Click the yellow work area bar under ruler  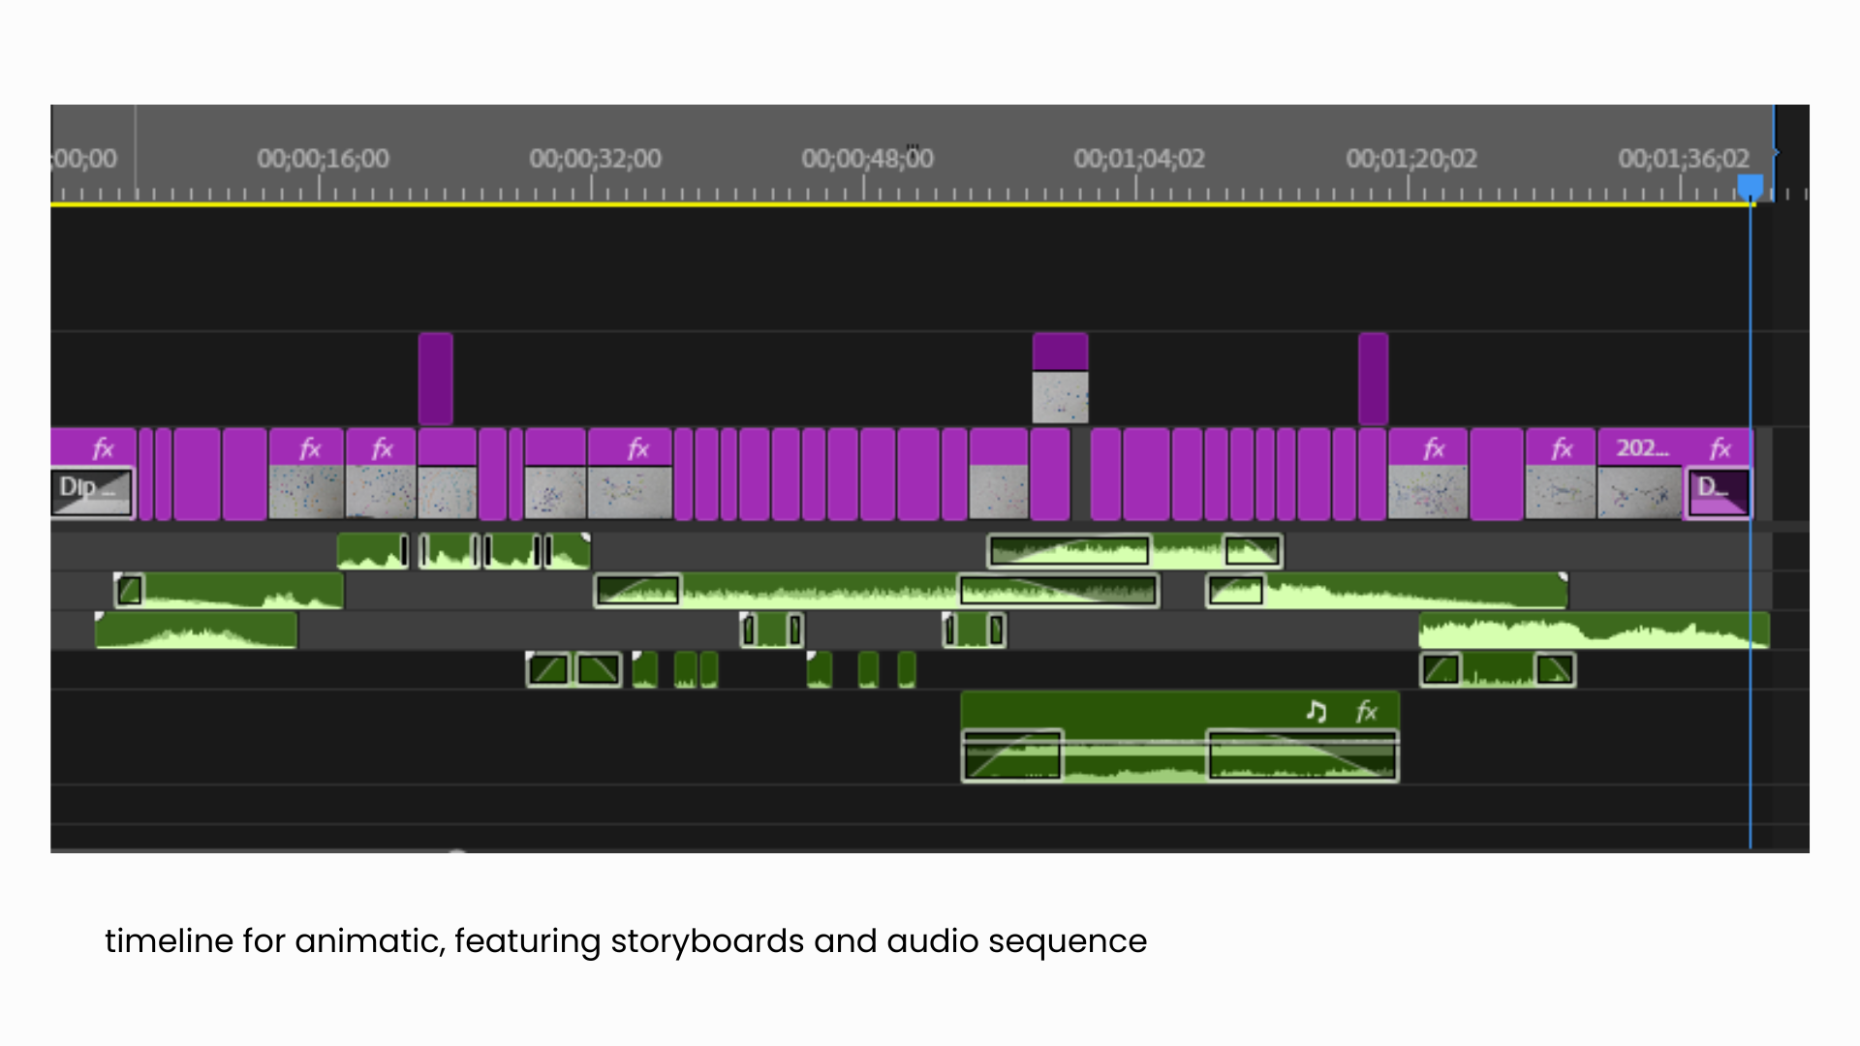(x=678, y=204)
